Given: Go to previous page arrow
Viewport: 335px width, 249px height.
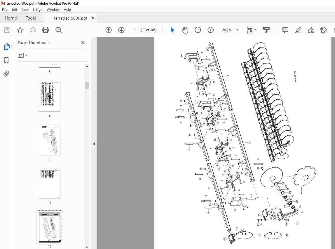Looking at the screenshot, I should (x=109, y=30).
